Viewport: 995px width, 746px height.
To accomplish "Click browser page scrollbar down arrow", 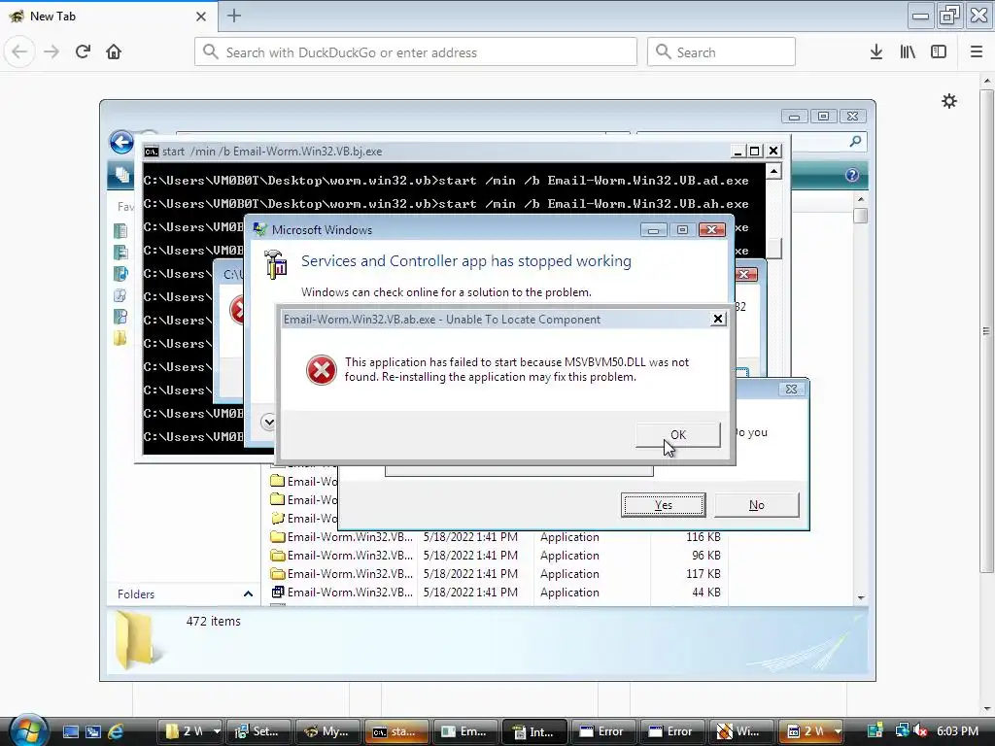I will point(987,708).
